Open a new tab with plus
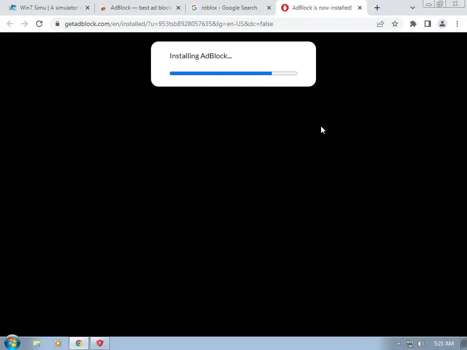 (377, 8)
